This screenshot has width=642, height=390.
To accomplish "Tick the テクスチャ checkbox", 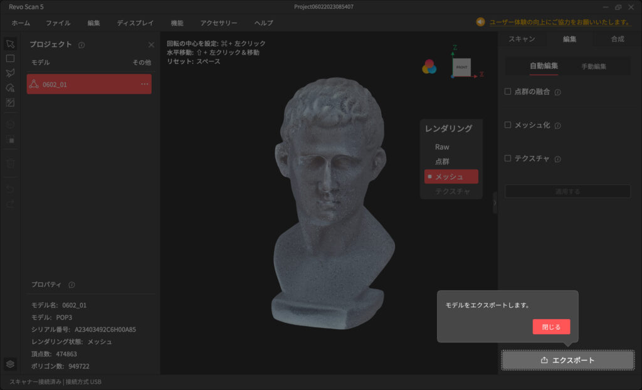I will (508, 158).
